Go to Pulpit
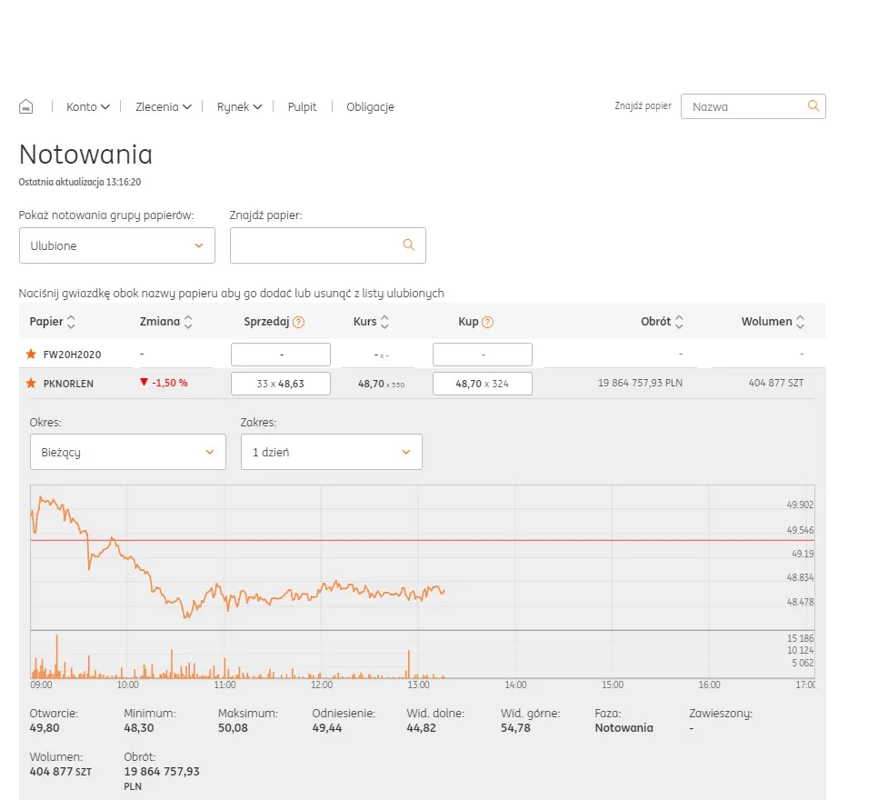 coord(303,107)
